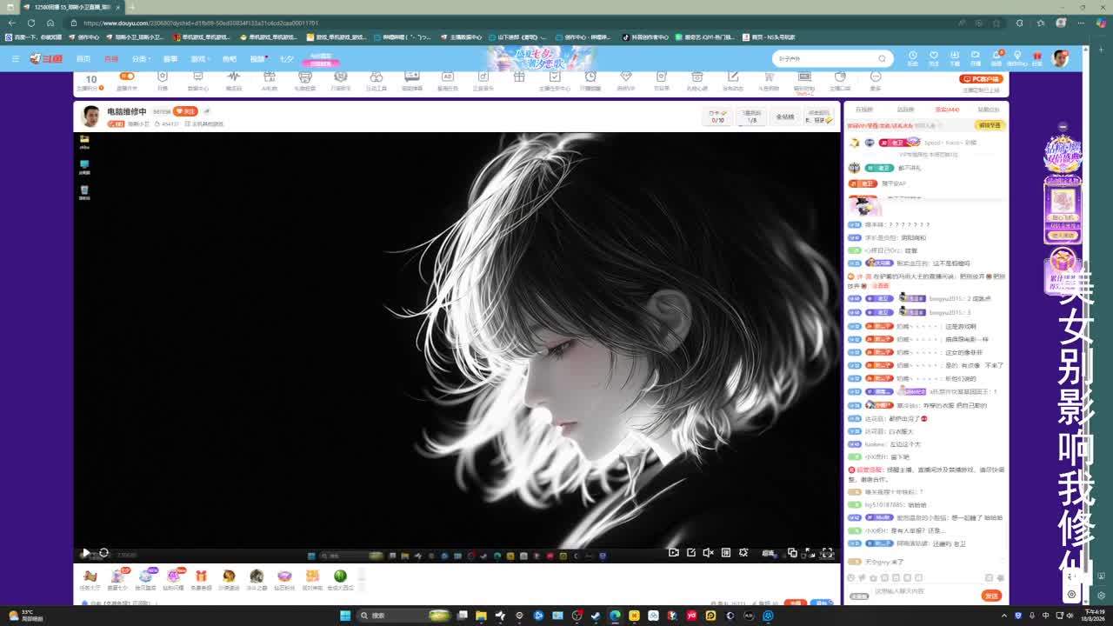Open the 在线榜 online ranking tab
Screen dimensions: 1113x626
click(864, 110)
